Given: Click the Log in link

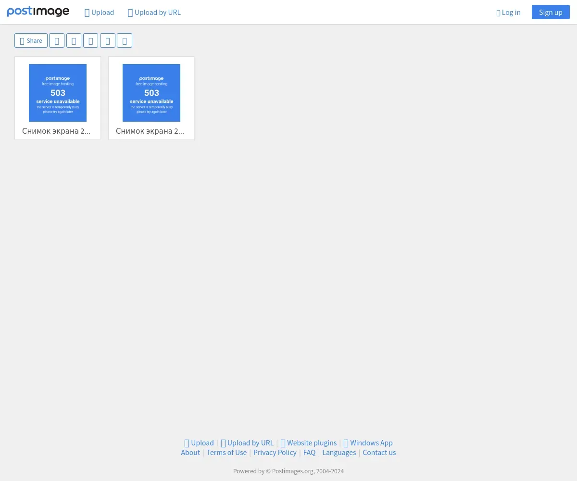Looking at the screenshot, I should [508, 13].
